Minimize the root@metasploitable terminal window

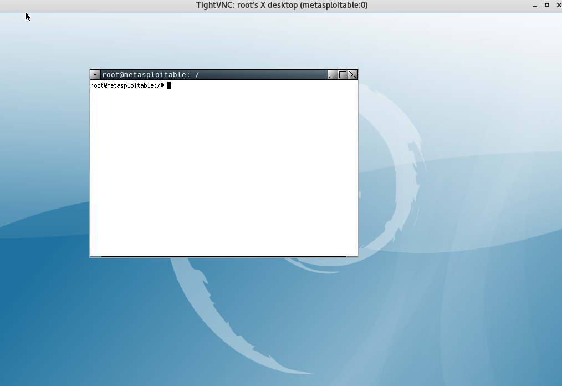[x=333, y=75]
